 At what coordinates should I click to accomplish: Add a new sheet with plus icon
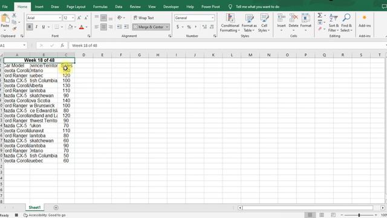(x=56, y=208)
